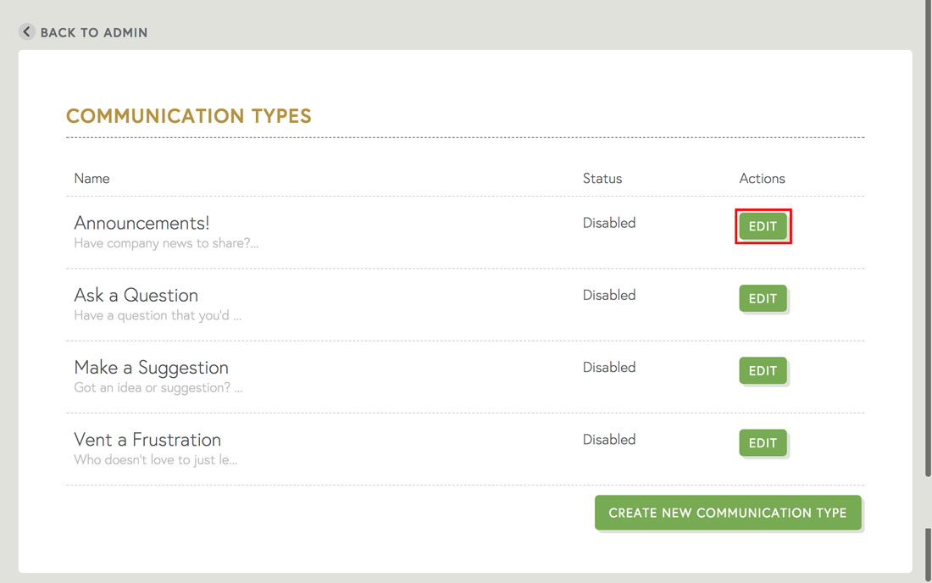Click the back chevron icon next to Back to Admin
The height and width of the screenshot is (583, 932).
(x=26, y=31)
